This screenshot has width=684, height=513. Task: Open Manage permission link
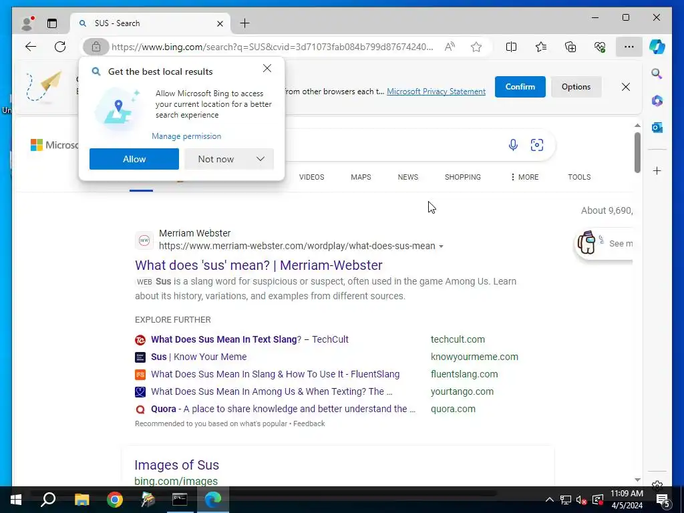pyautogui.click(x=186, y=136)
